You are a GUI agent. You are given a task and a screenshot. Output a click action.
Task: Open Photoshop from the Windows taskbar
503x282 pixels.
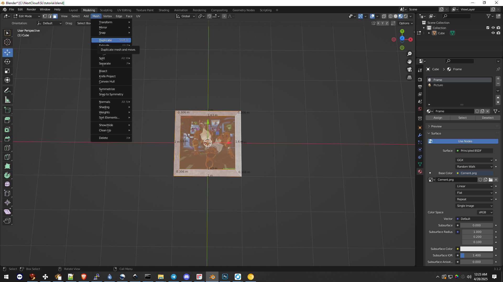pos(225,277)
